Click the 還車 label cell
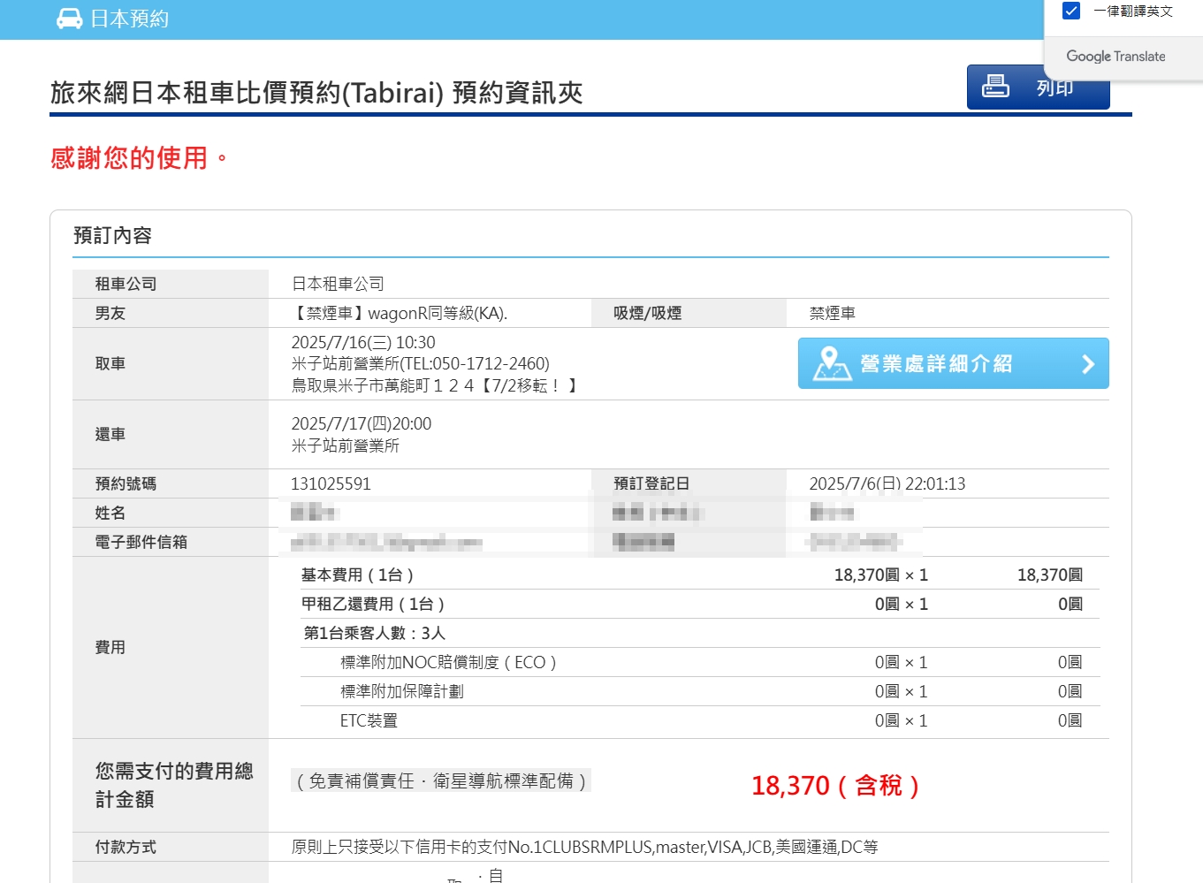The image size is (1203, 883). coord(171,434)
